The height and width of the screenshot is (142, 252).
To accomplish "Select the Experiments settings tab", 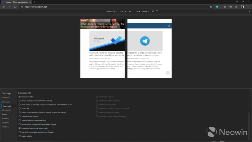I will click(x=7, y=106).
